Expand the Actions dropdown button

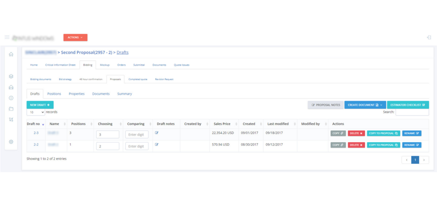[x=75, y=37]
